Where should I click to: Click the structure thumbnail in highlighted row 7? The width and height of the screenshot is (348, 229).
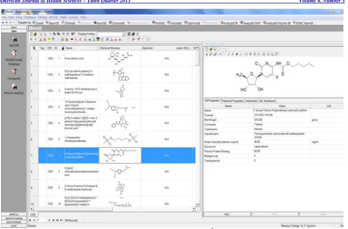tap(120, 155)
